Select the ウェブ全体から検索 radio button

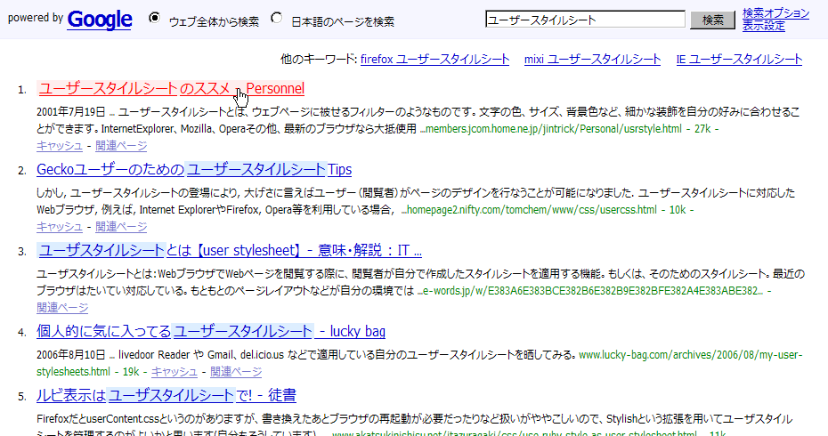(x=154, y=18)
